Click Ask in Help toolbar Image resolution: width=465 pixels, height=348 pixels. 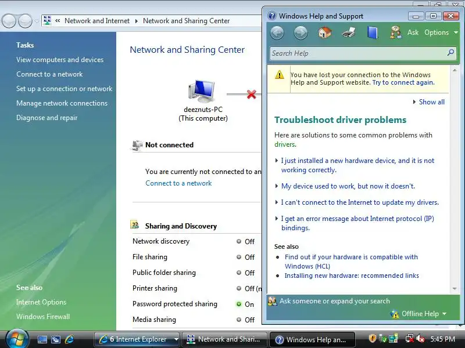(413, 32)
